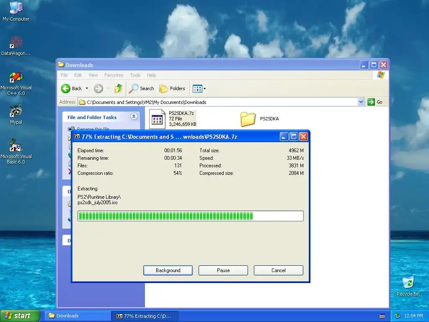Go Up one folder level
Image resolution: width=429 pixels, height=322 pixels.
click(119, 88)
